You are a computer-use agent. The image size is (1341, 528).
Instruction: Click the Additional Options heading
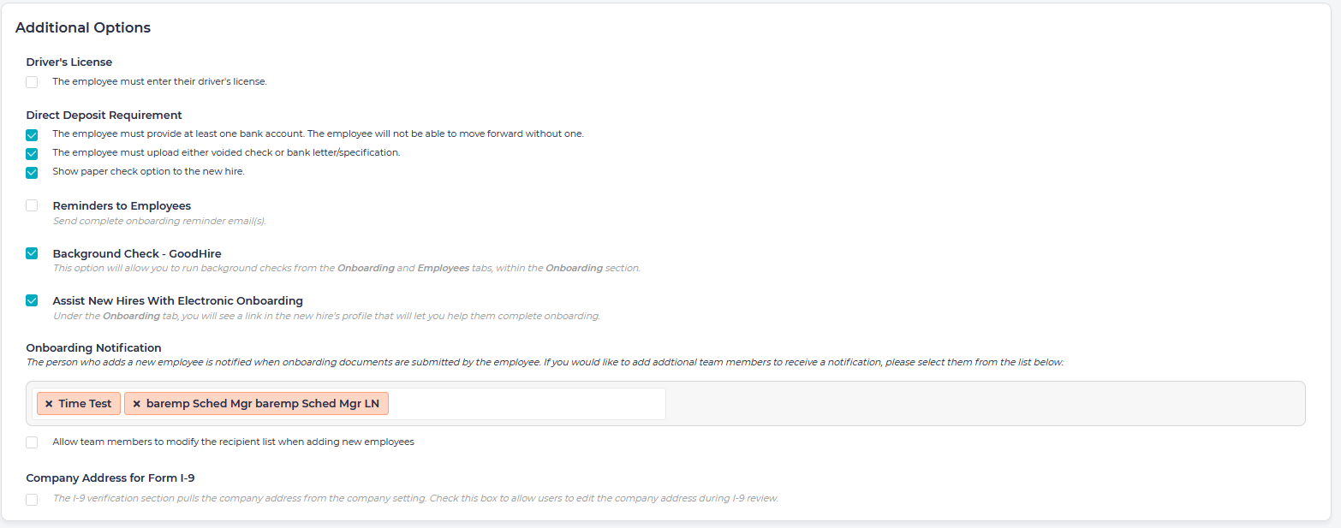pos(83,27)
